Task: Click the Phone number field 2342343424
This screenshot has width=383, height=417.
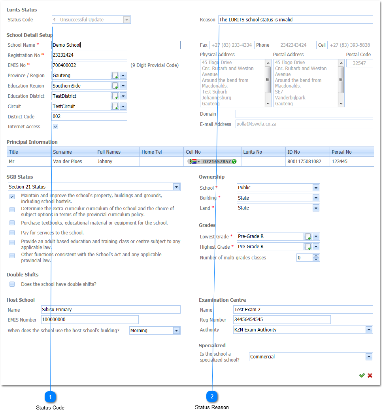Action: click(x=294, y=45)
